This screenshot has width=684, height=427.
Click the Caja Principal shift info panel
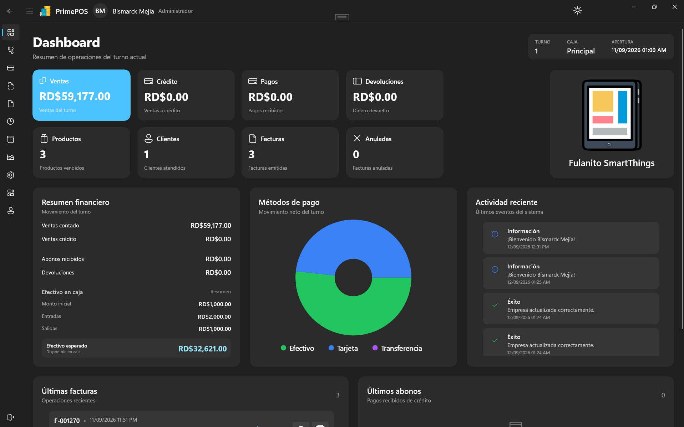pyautogui.click(x=601, y=47)
